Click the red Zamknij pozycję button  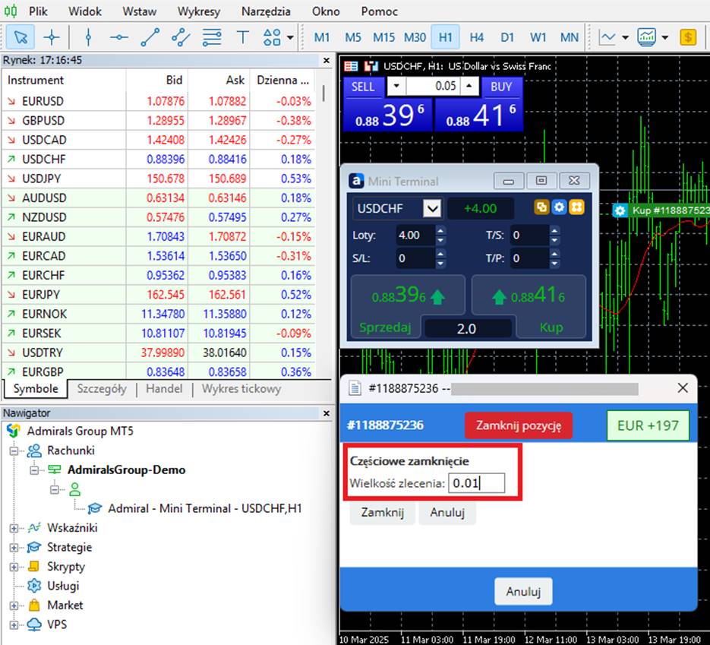[x=519, y=425]
